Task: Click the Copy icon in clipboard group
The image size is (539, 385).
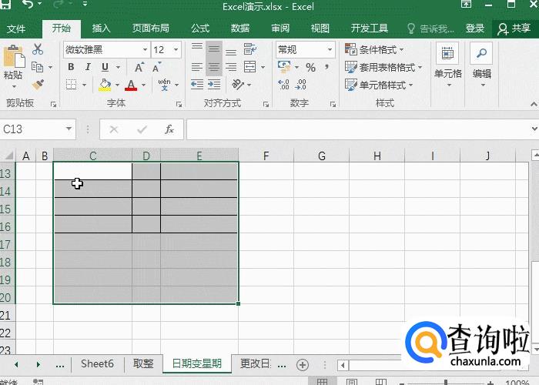Action: pos(37,67)
